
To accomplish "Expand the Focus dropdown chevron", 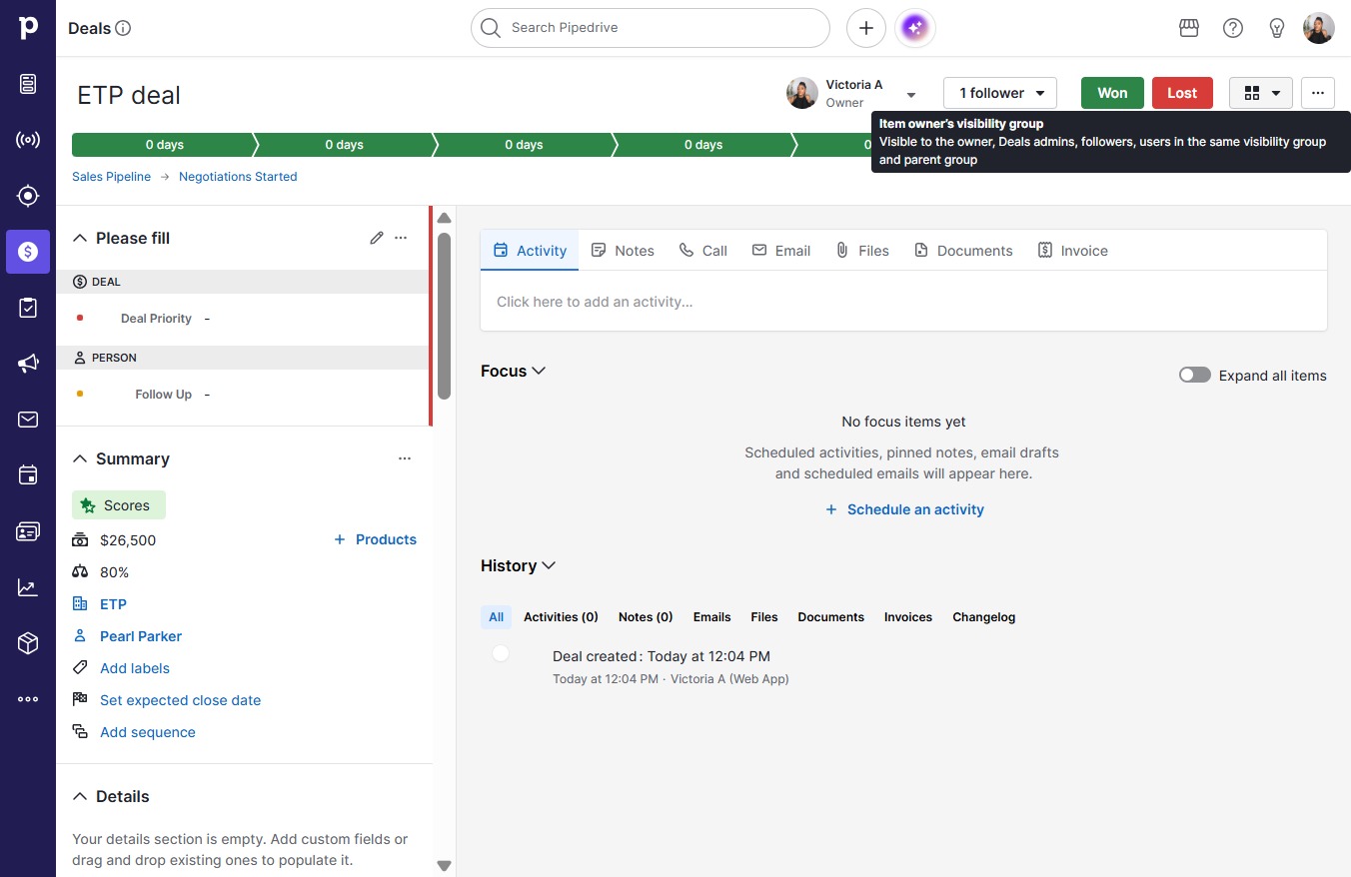I will pos(539,371).
